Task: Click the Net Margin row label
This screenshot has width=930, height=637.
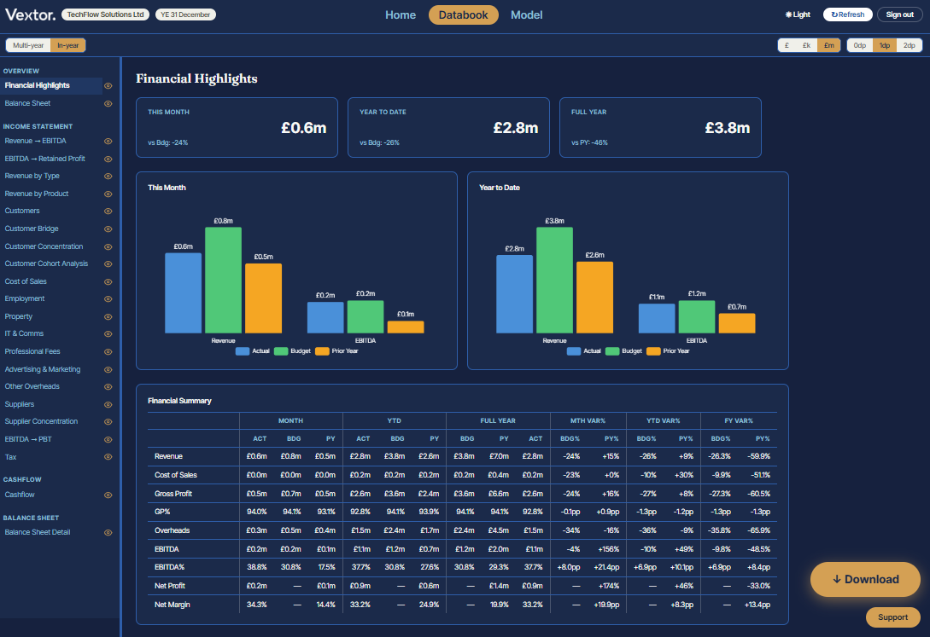Action: [x=172, y=605]
